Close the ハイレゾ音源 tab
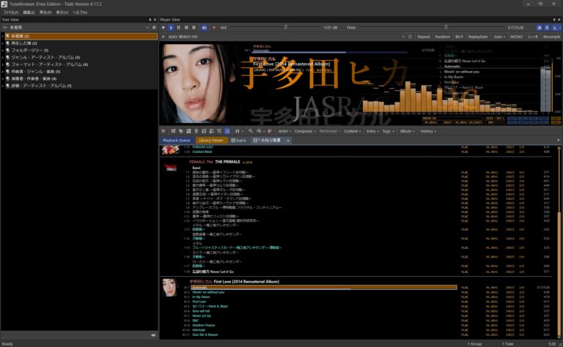This screenshot has height=347, width=563. point(288,141)
